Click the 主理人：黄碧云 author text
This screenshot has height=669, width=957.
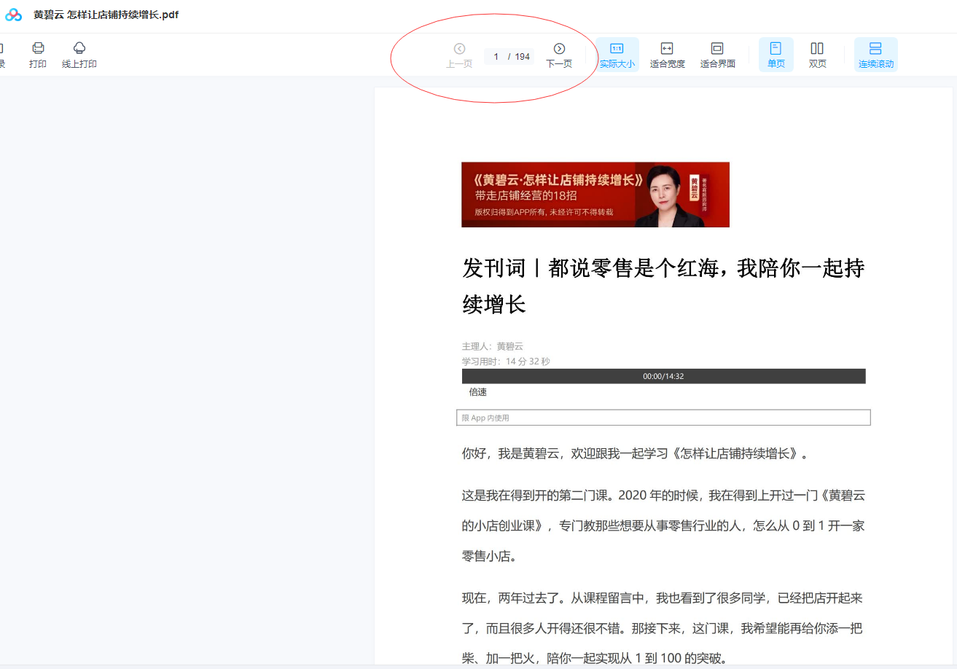point(492,346)
